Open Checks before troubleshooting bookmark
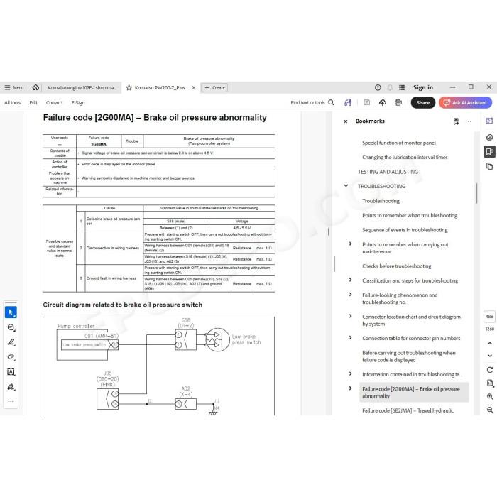This screenshot has height=497, width=497. point(396,266)
